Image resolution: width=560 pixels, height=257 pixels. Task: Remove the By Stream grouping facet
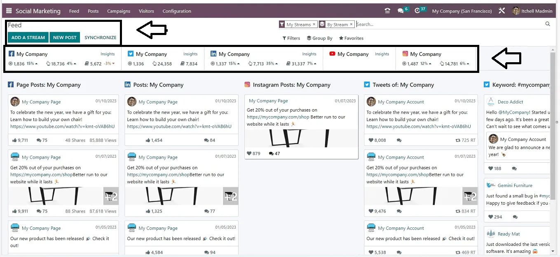pyautogui.click(x=351, y=24)
